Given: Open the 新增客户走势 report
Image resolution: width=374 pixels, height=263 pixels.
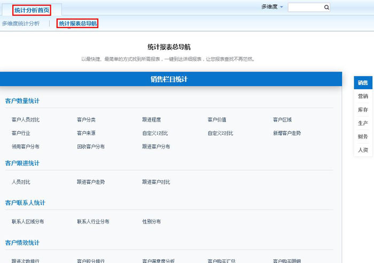Looking at the screenshot, I should pos(287,133).
